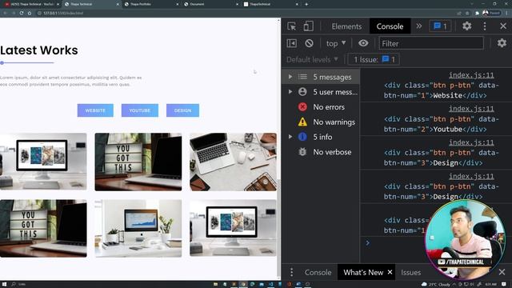Open the taskbar notification center icon
The width and height of the screenshot is (512, 288).
click(504, 285)
